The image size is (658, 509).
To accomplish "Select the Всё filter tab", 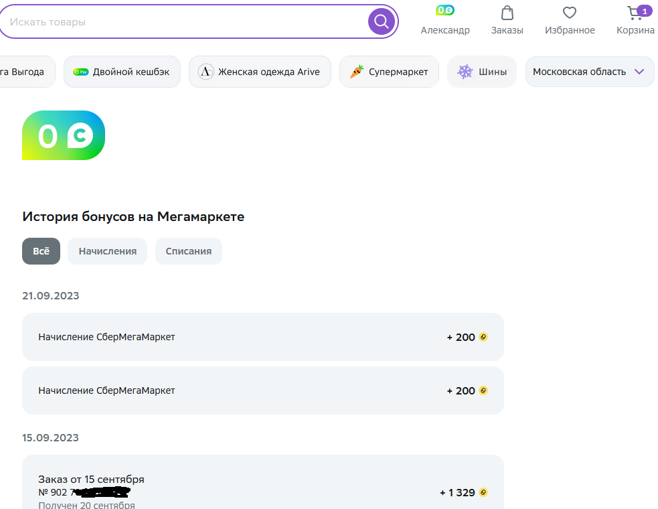I will point(41,251).
